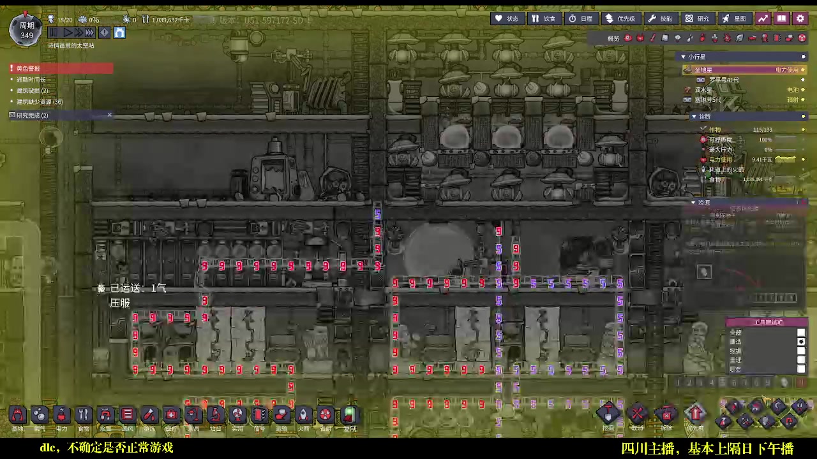Open the 技能 skills tab
The image size is (817, 459).
(661, 18)
